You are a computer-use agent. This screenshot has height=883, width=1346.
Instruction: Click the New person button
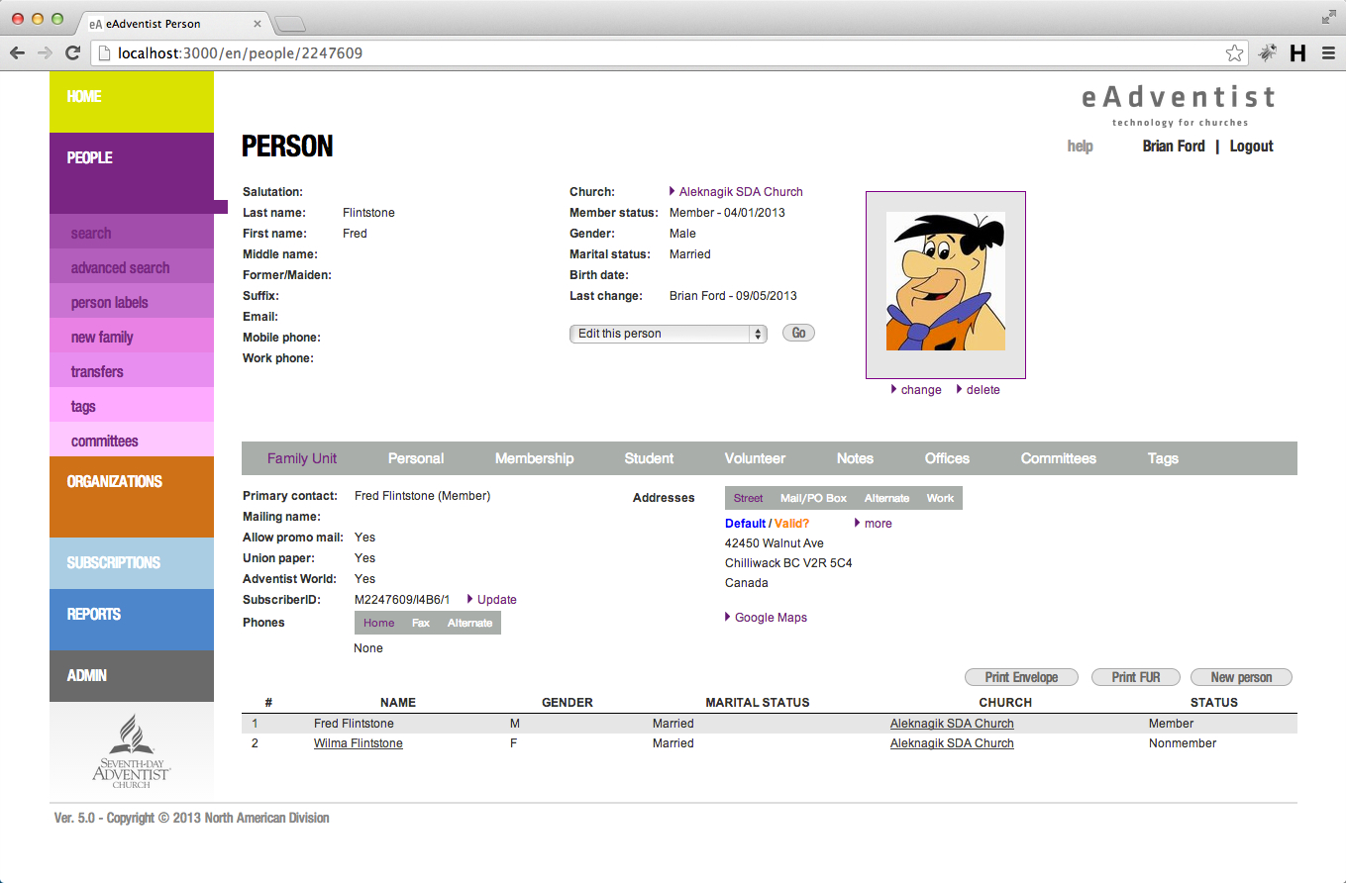click(1241, 677)
